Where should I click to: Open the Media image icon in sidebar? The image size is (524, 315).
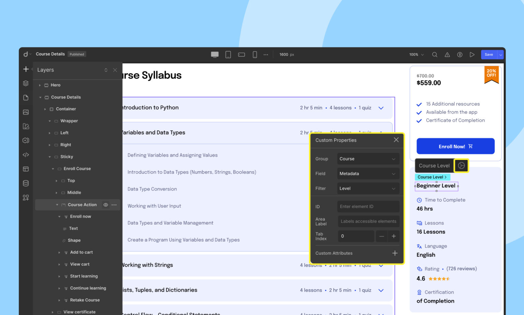coord(26,112)
